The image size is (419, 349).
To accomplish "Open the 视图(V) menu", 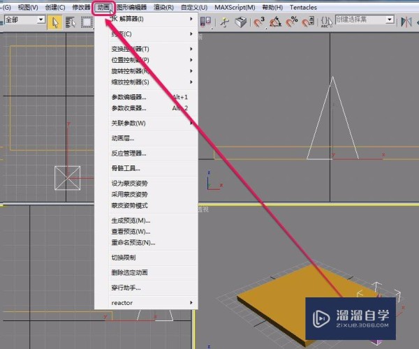I will (28, 8).
